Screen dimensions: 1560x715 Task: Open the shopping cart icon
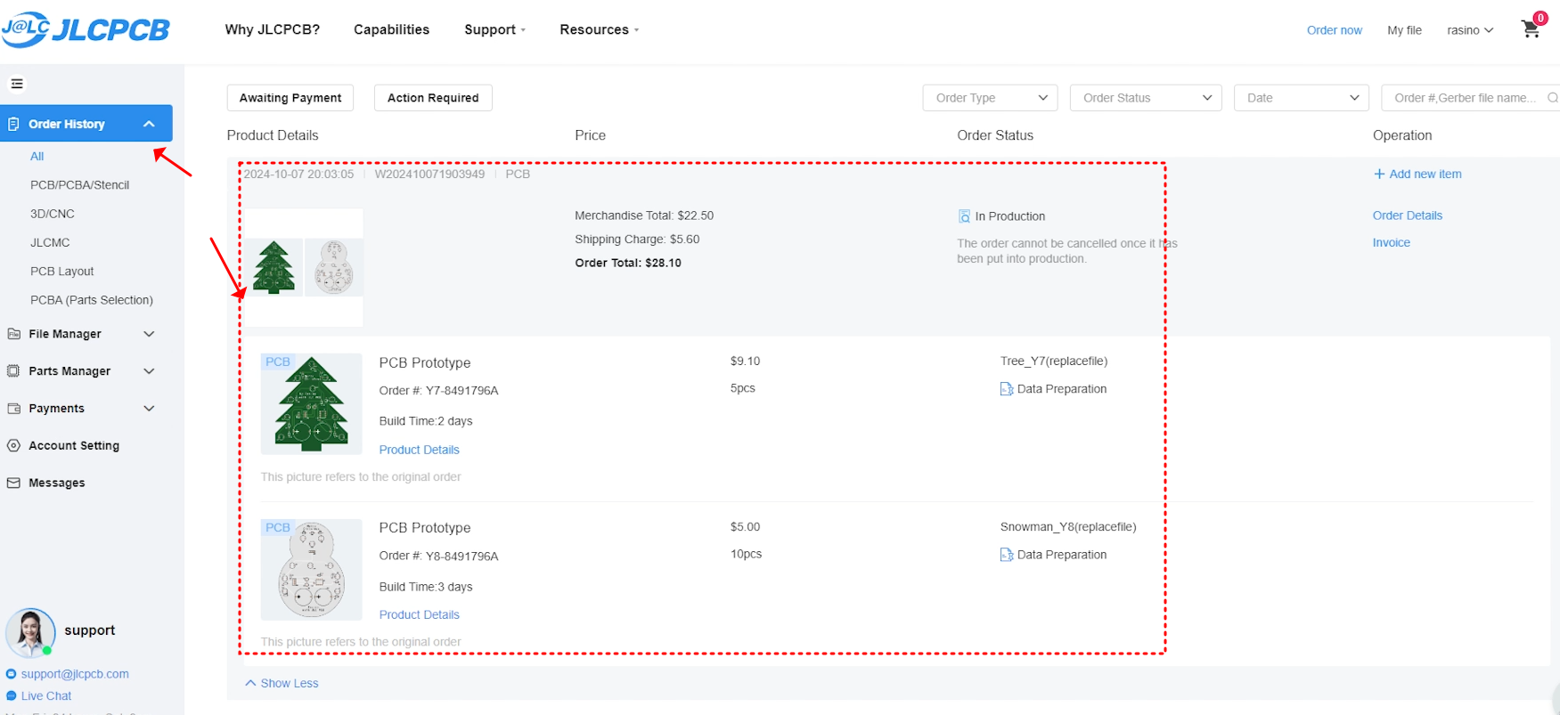tap(1531, 29)
